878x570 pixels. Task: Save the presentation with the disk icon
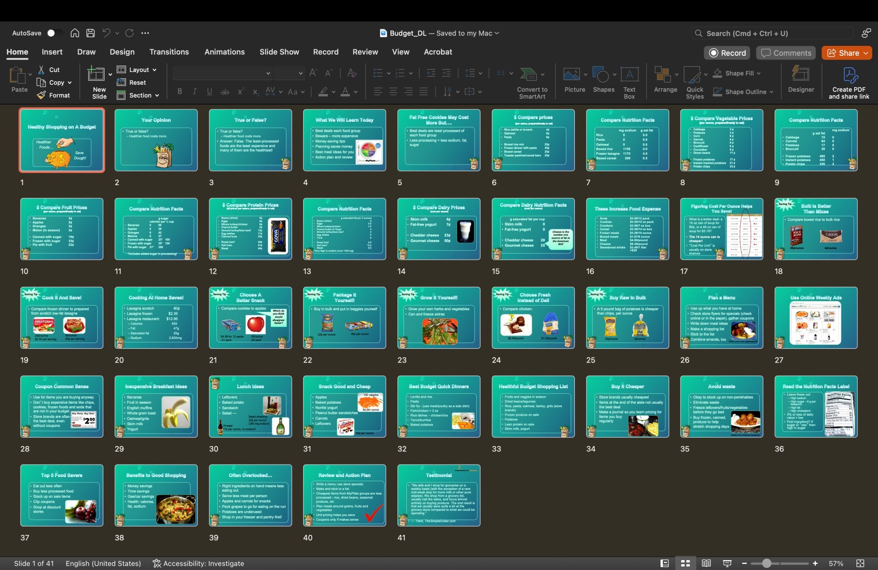pyautogui.click(x=90, y=33)
